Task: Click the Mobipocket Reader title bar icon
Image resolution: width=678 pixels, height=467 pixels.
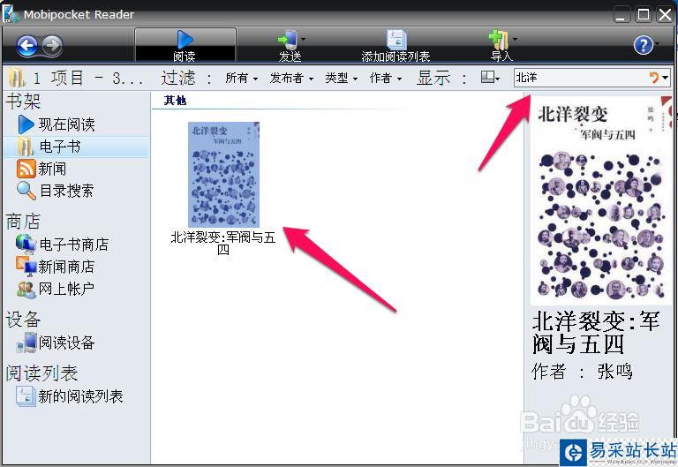Action: coord(11,13)
